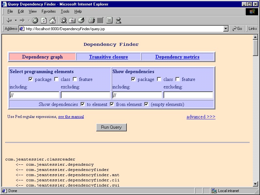Click the Local intranet zone icon
The height and width of the screenshot is (195, 260).
click(x=214, y=191)
